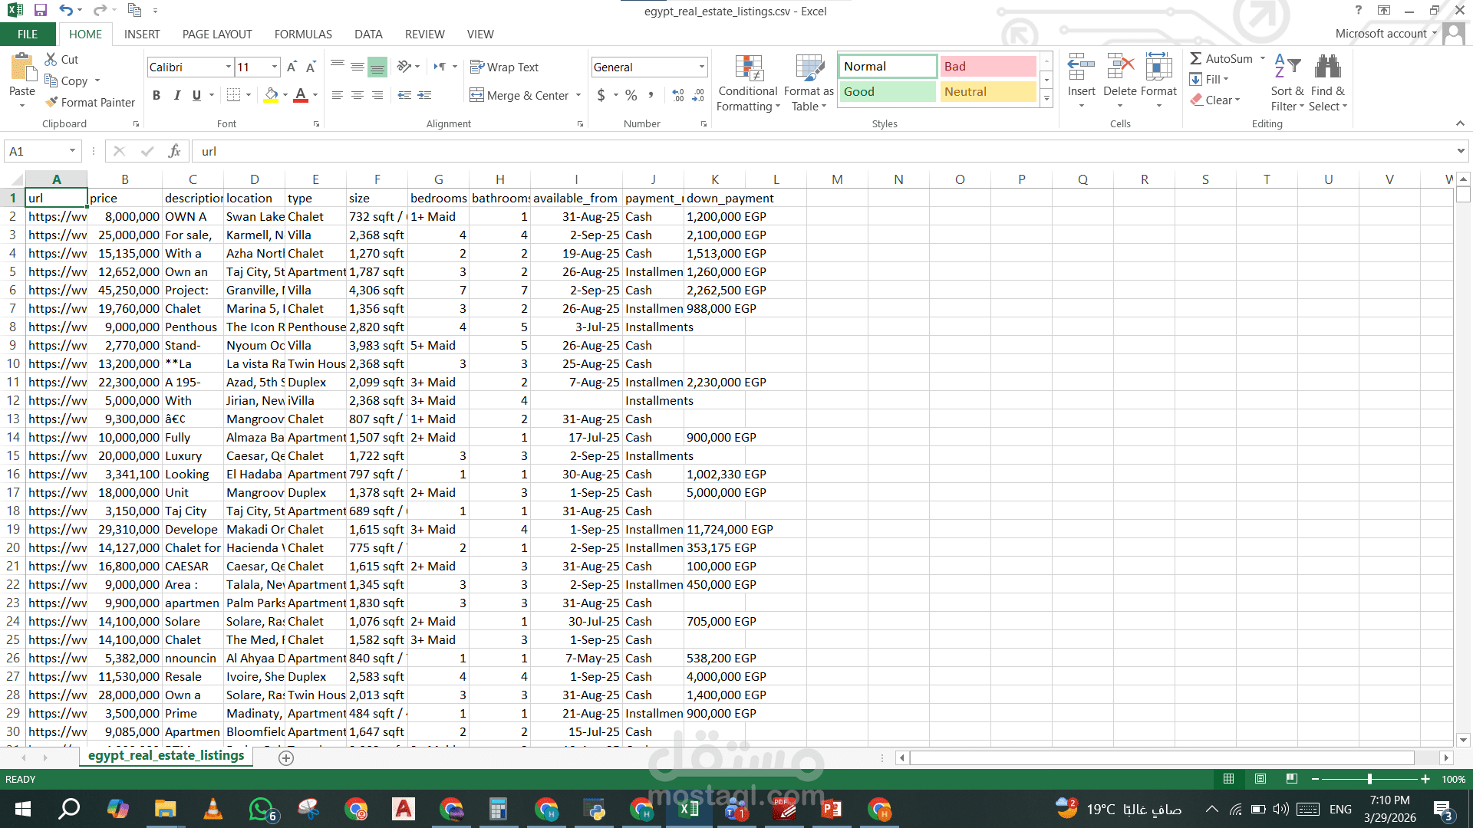Apply Accounting dollar number format
This screenshot has height=828, width=1473.
point(601,95)
